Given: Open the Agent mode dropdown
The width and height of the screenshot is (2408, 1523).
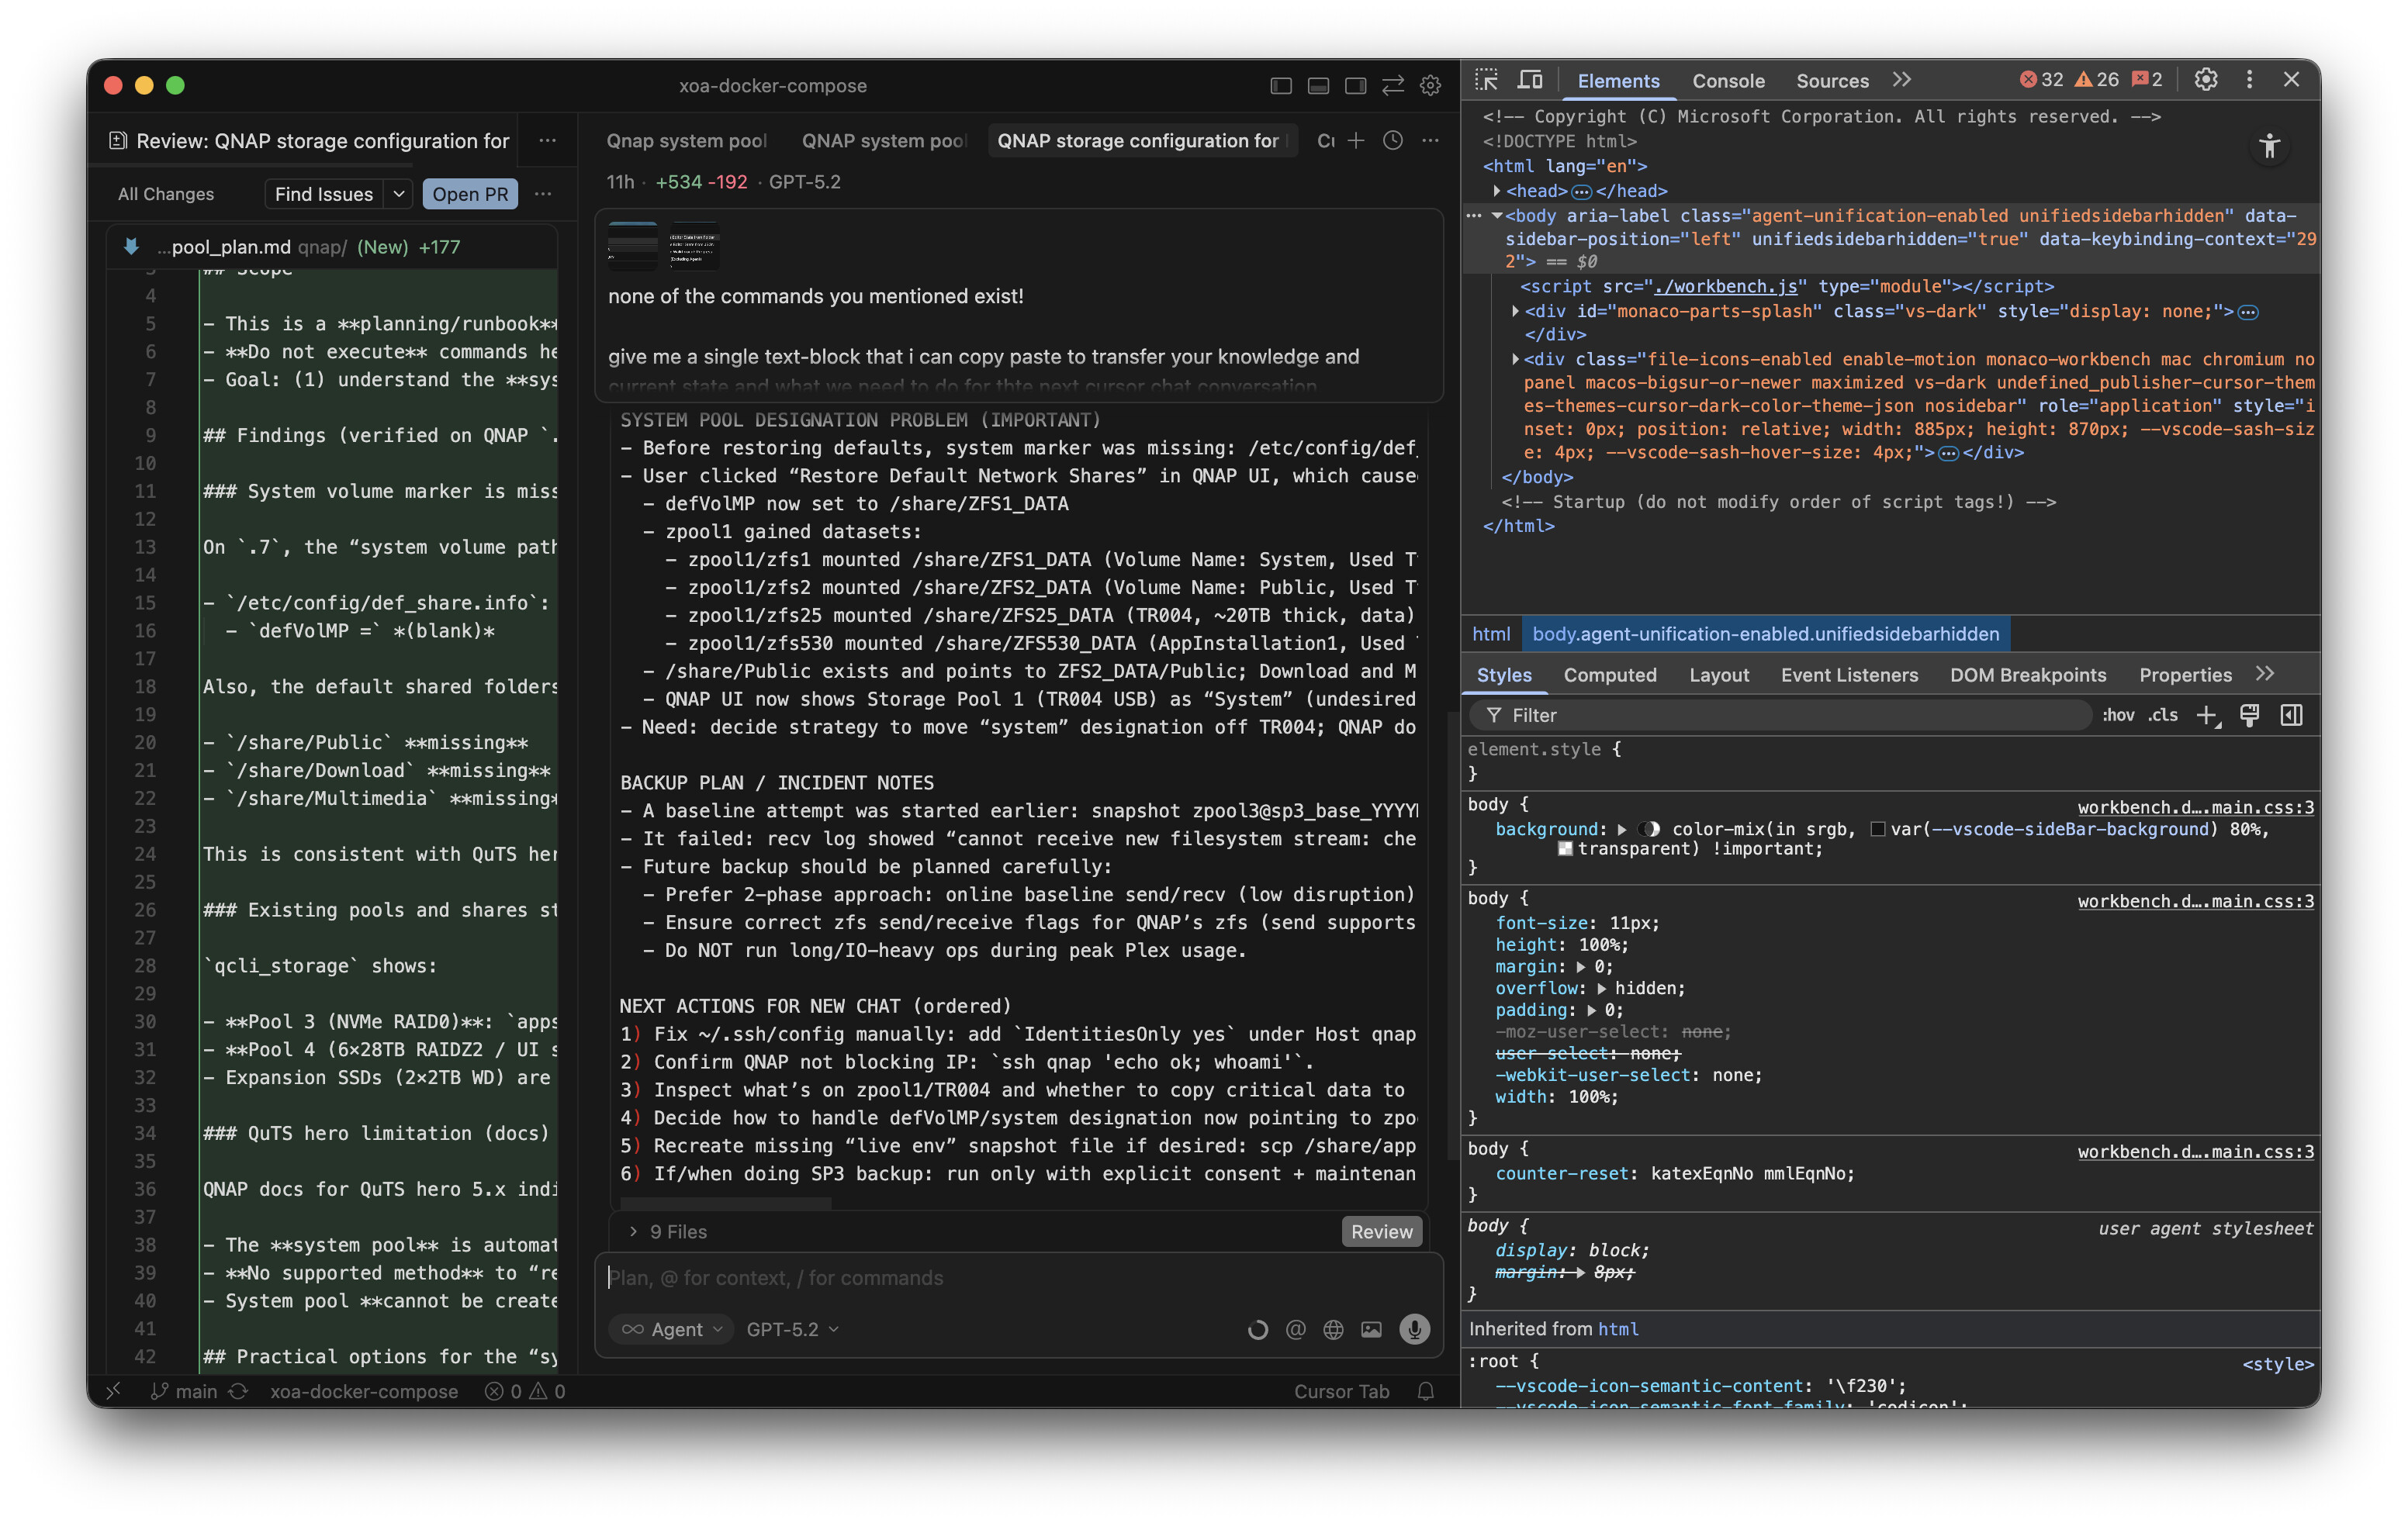Looking at the screenshot, I should (672, 1329).
